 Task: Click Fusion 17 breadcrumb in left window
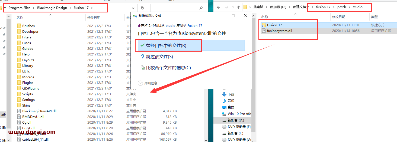pyautogui.click(x=81, y=8)
